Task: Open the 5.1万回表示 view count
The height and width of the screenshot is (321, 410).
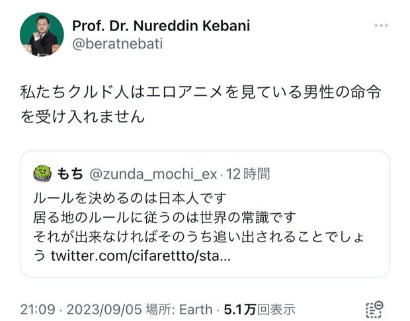Action: [259, 309]
